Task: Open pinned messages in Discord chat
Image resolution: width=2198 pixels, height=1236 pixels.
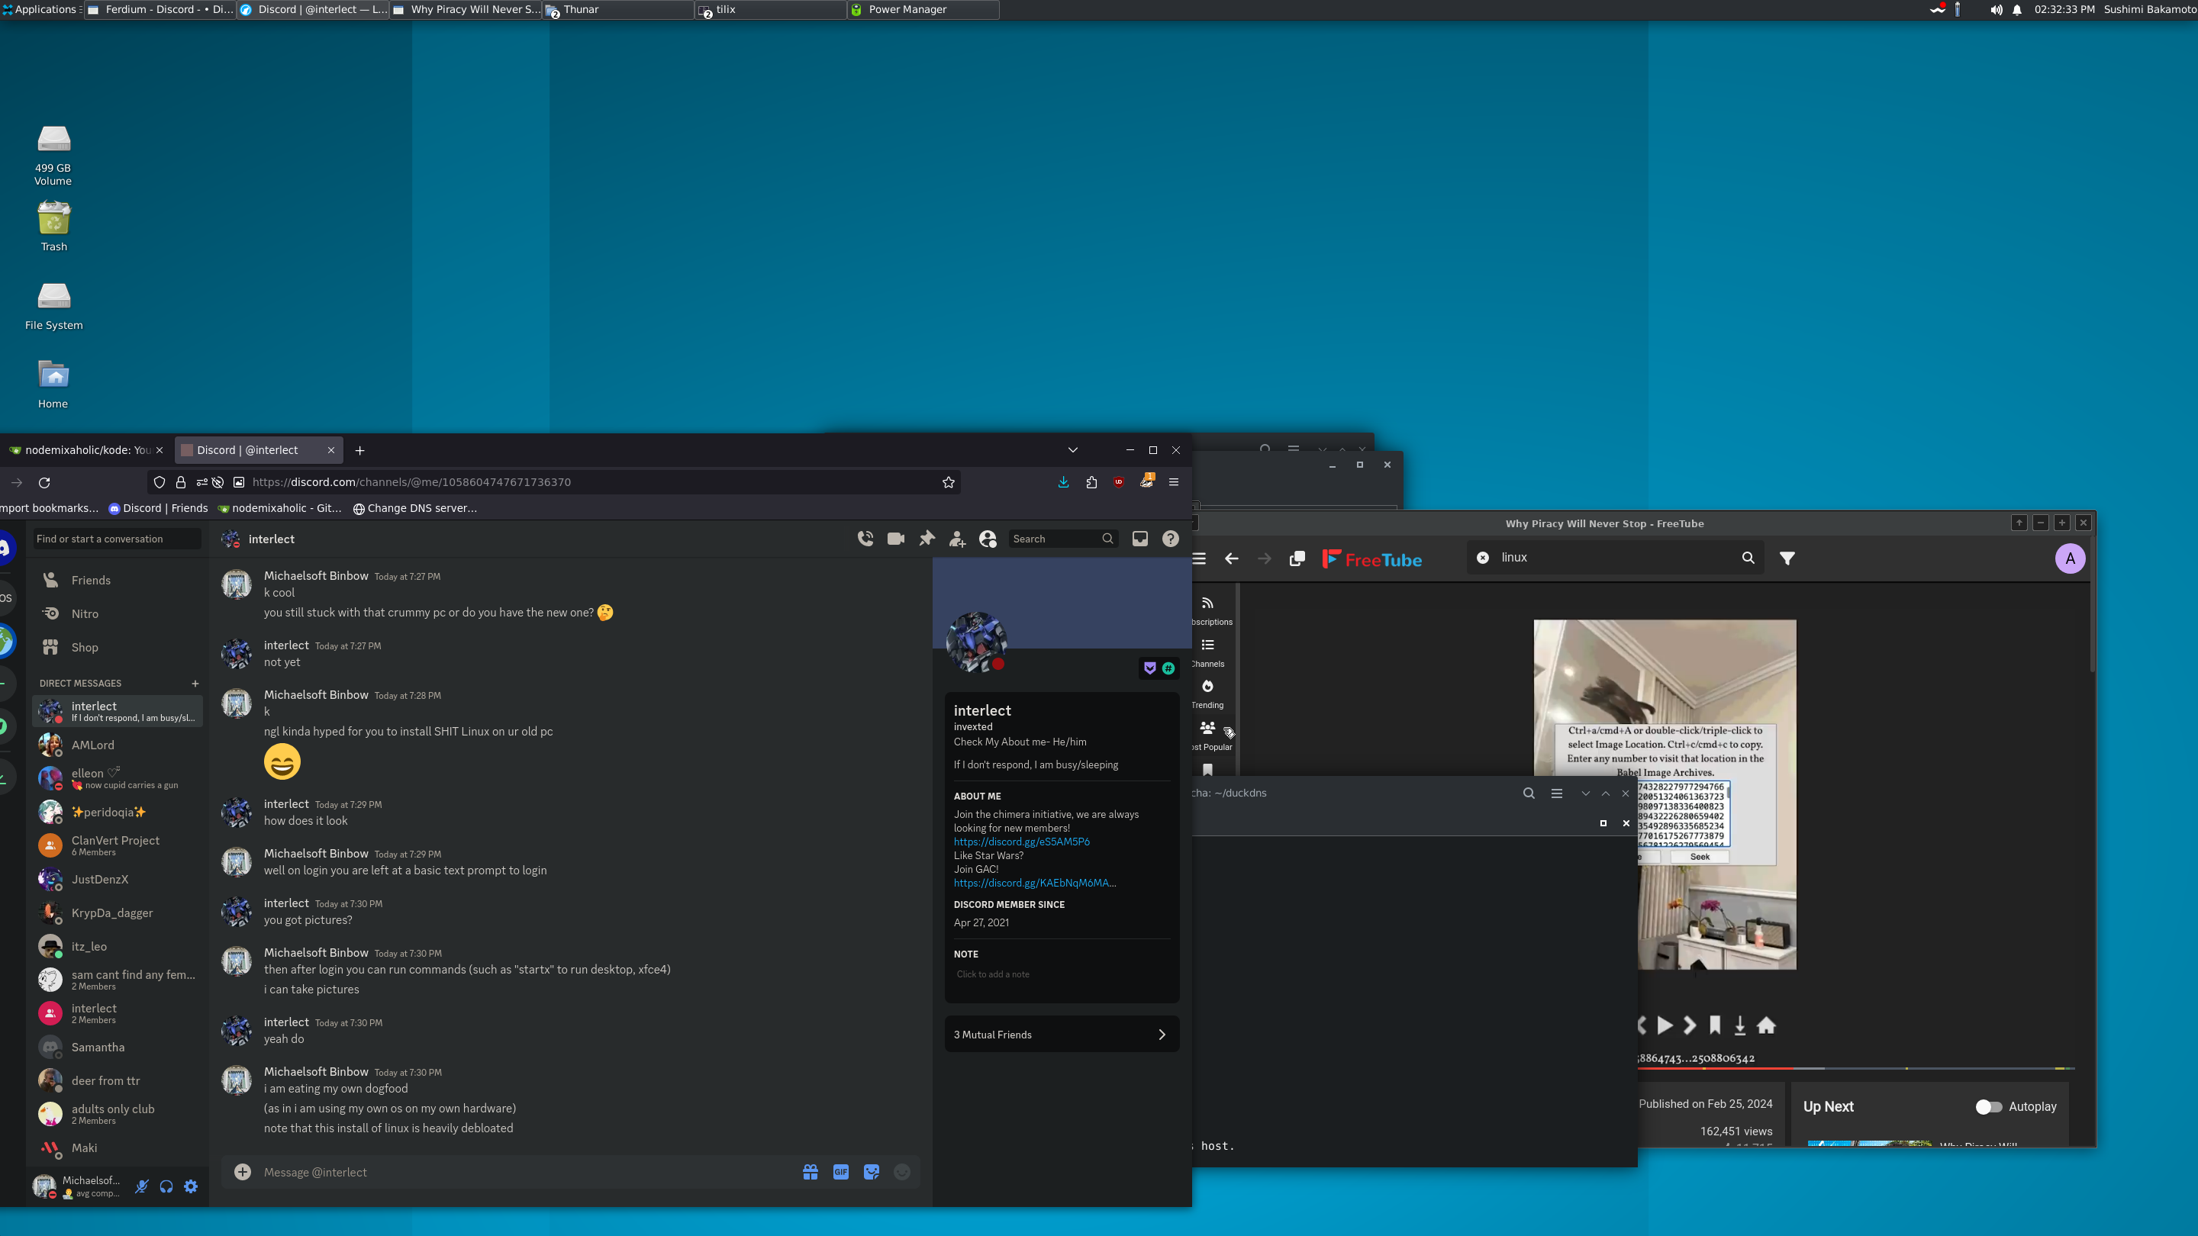Action: (x=927, y=538)
